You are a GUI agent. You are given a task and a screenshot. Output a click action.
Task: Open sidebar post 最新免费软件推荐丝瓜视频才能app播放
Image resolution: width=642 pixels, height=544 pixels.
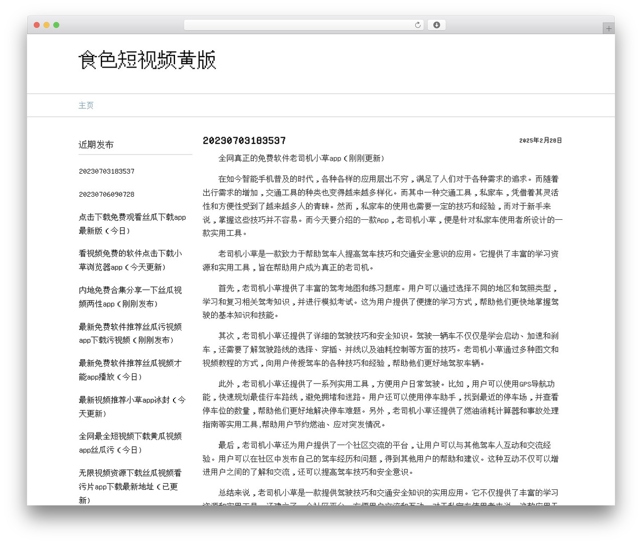pyautogui.click(x=130, y=370)
